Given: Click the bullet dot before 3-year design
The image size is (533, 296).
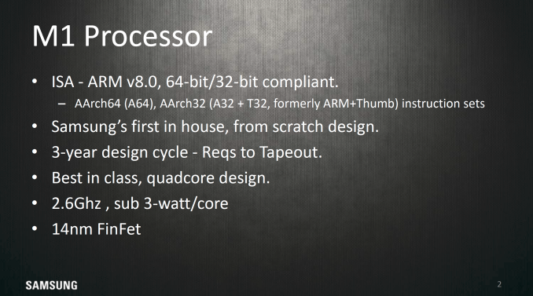Looking at the screenshot, I should click(x=35, y=152).
